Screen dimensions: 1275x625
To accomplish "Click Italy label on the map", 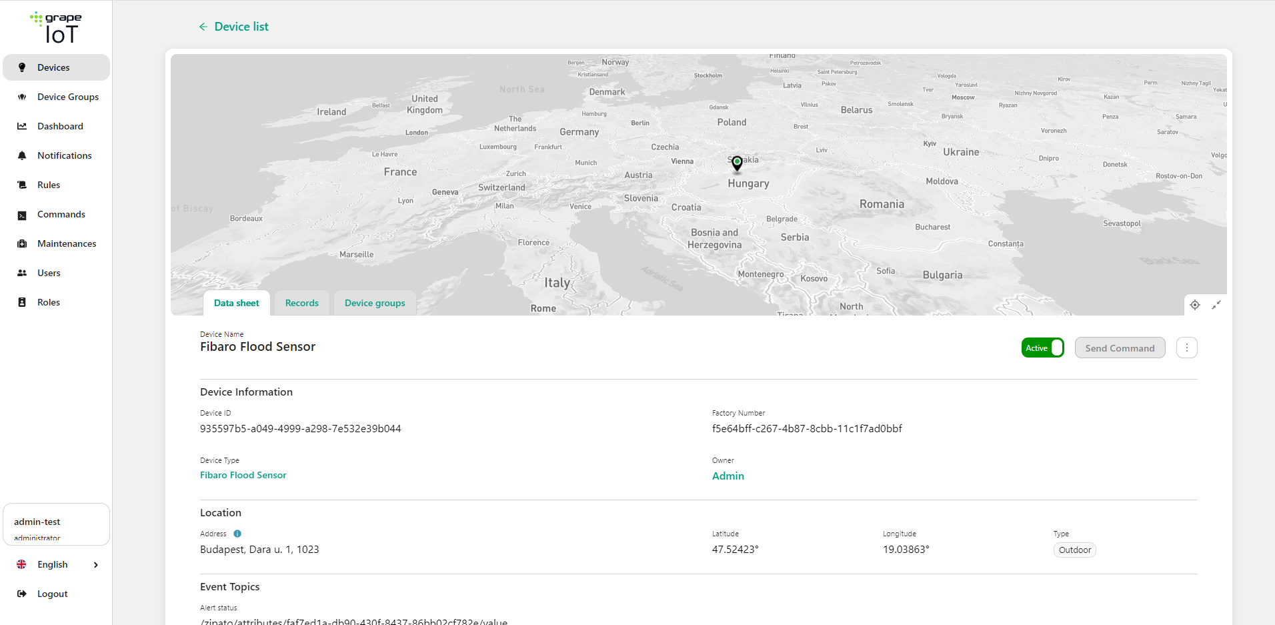I will [x=557, y=282].
